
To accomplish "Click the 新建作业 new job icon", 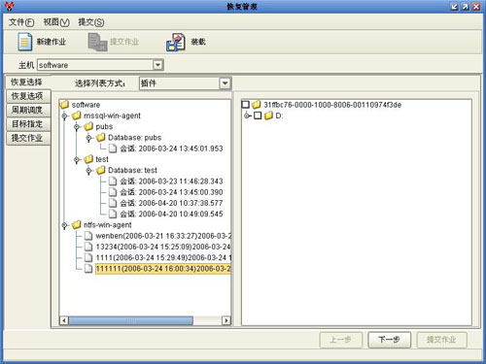I will [25, 42].
